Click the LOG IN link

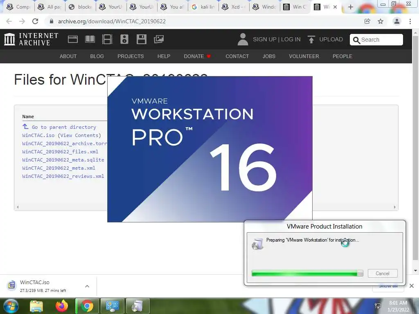(291, 39)
